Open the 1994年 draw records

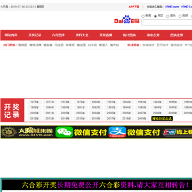point(127,108)
